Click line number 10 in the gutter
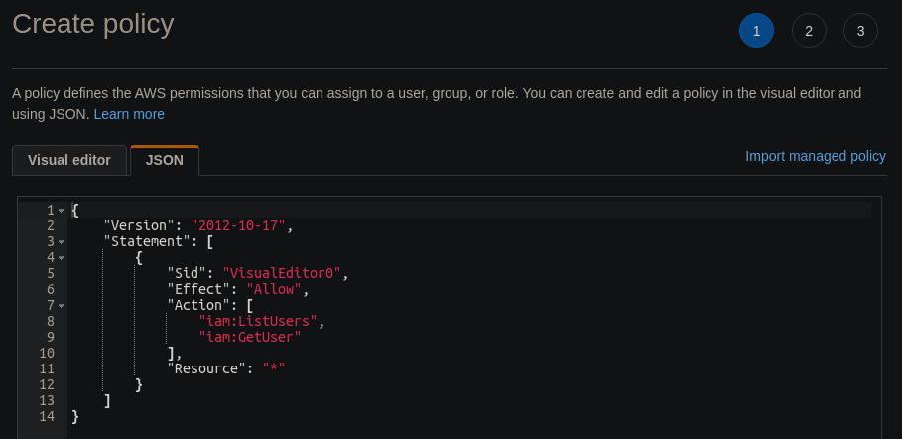 47,353
